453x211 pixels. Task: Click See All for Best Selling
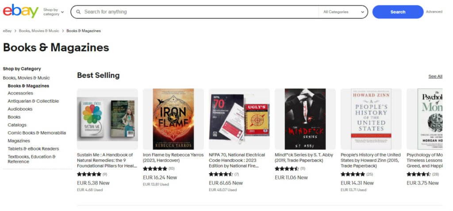[435, 77]
